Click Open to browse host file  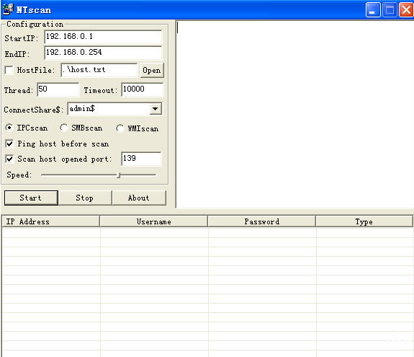[152, 71]
